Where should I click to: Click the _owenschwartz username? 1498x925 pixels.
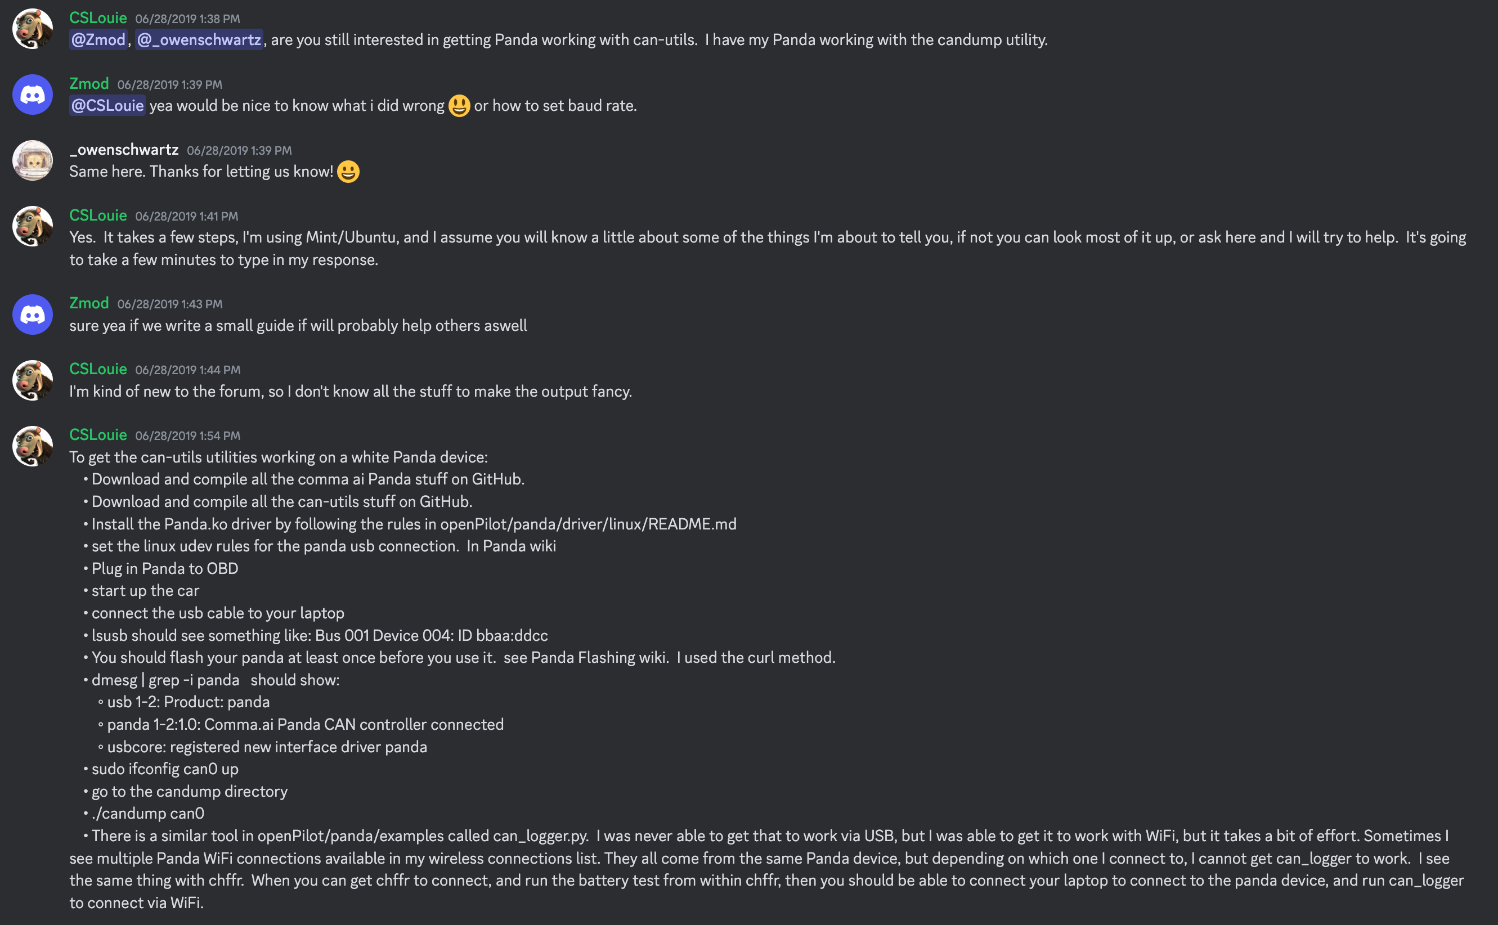pos(124,150)
